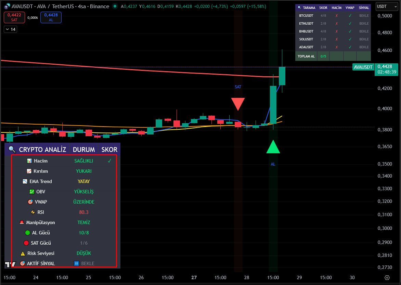The image size is (401, 285).
Task: Click the green market status dot
Action: [115, 6]
